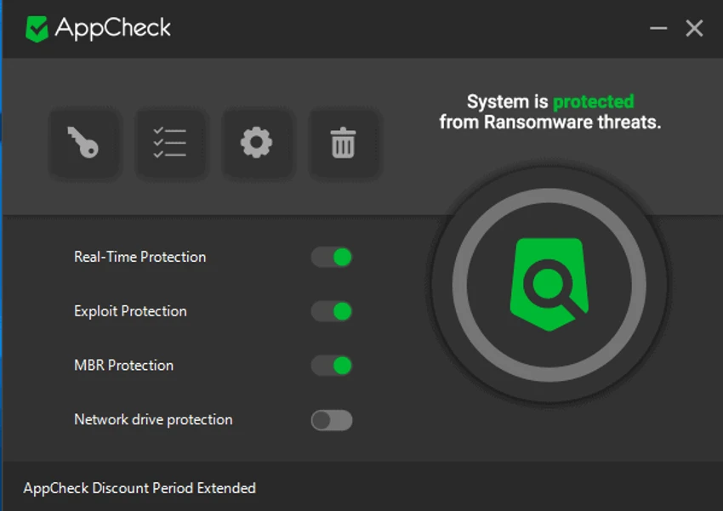Select the Real-Time Protection label
The image size is (723, 511).
pyautogui.click(x=139, y=257)
